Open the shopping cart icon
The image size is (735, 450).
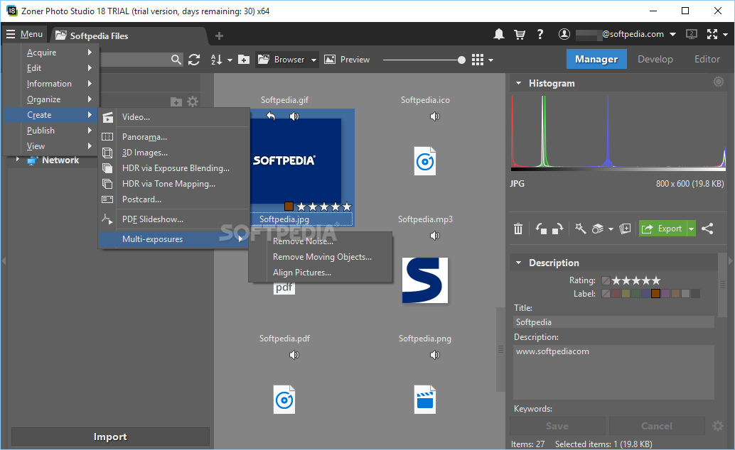[520, 34]
